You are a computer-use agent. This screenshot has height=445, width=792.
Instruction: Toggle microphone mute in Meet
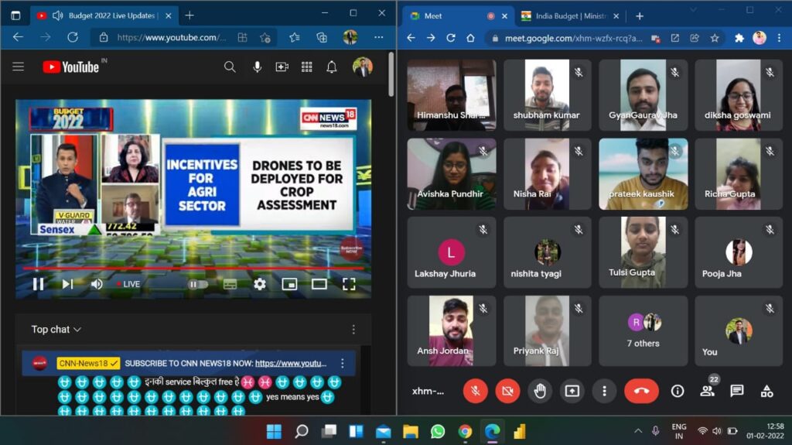pos(475,391)
